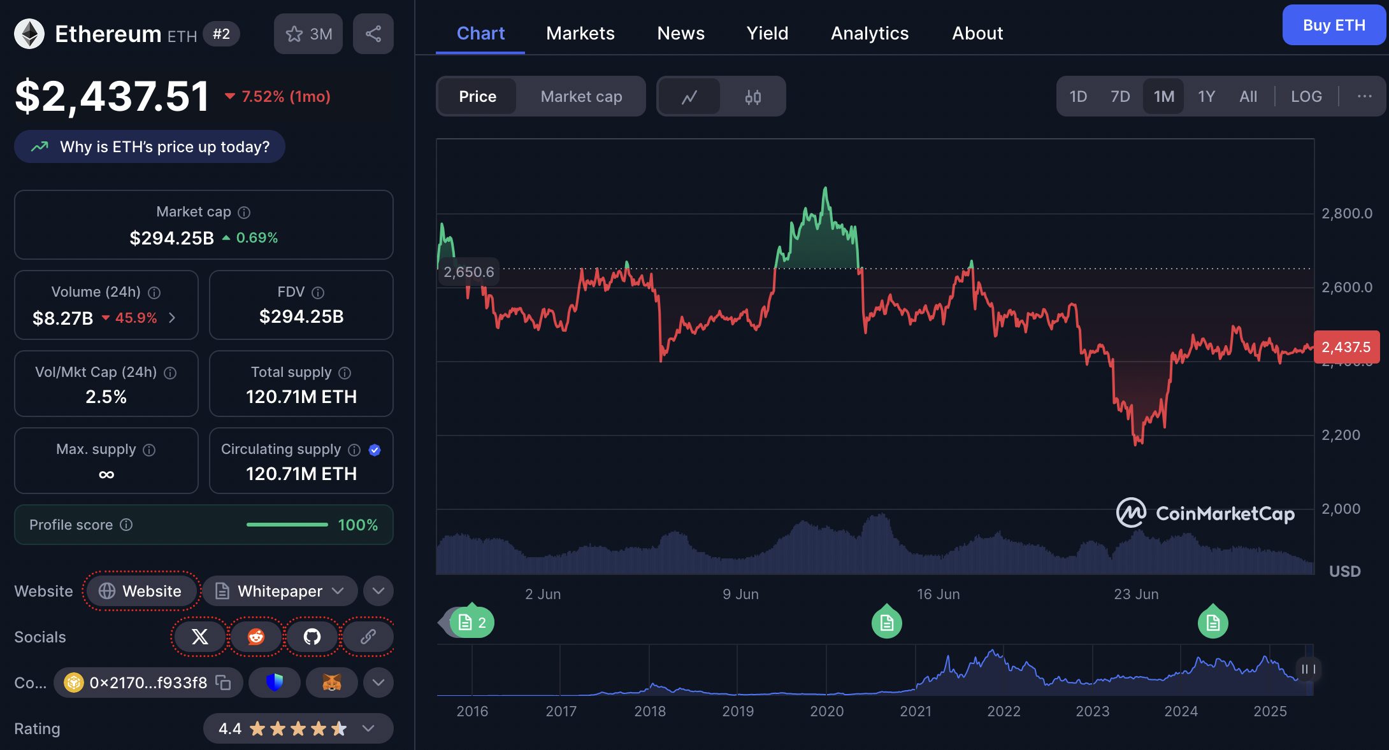Open the News tab

click(680, 33)
